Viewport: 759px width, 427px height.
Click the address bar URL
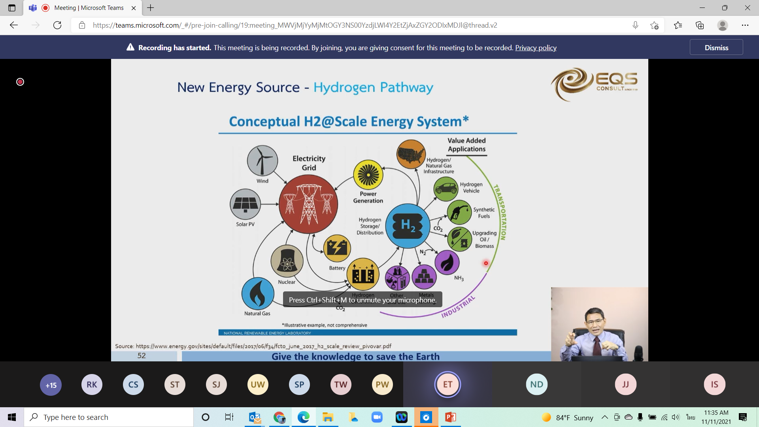(295, 25)
